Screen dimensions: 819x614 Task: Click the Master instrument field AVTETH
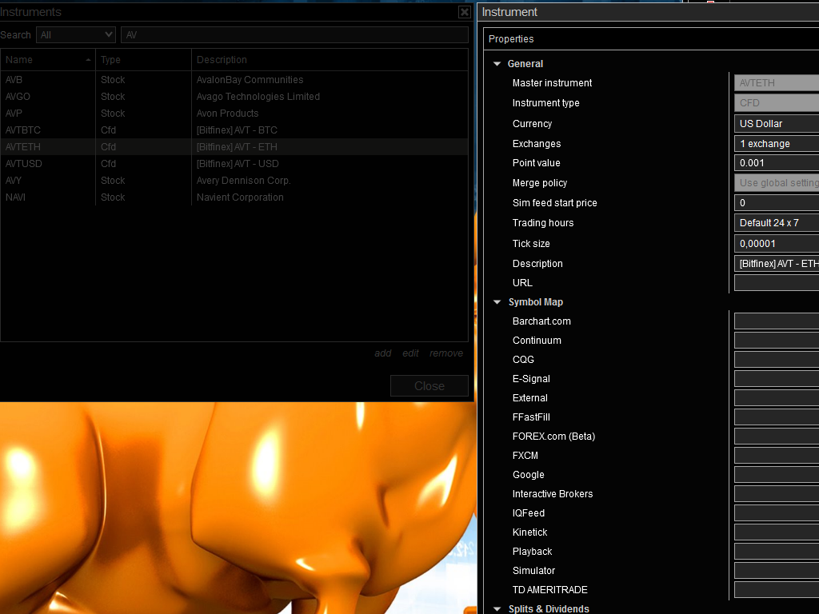pyautogui.click(x=777, y=83)
